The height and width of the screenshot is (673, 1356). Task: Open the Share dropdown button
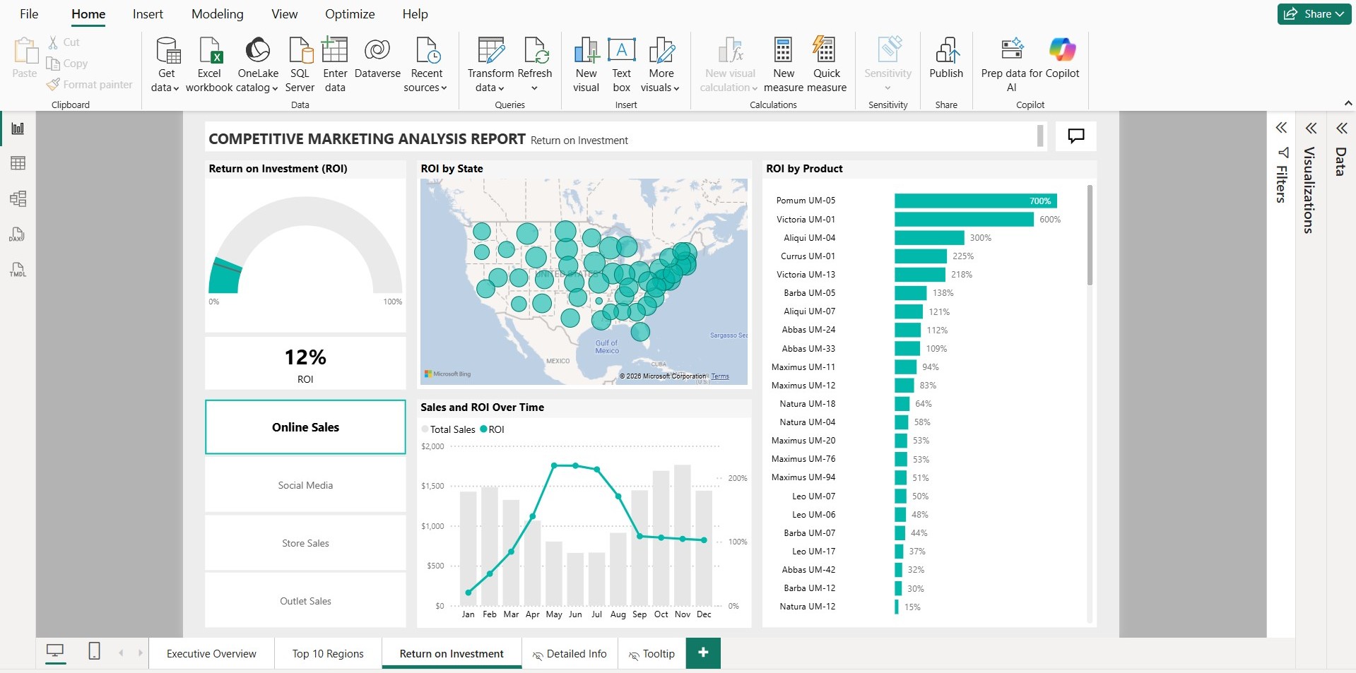click(1314, 14)
